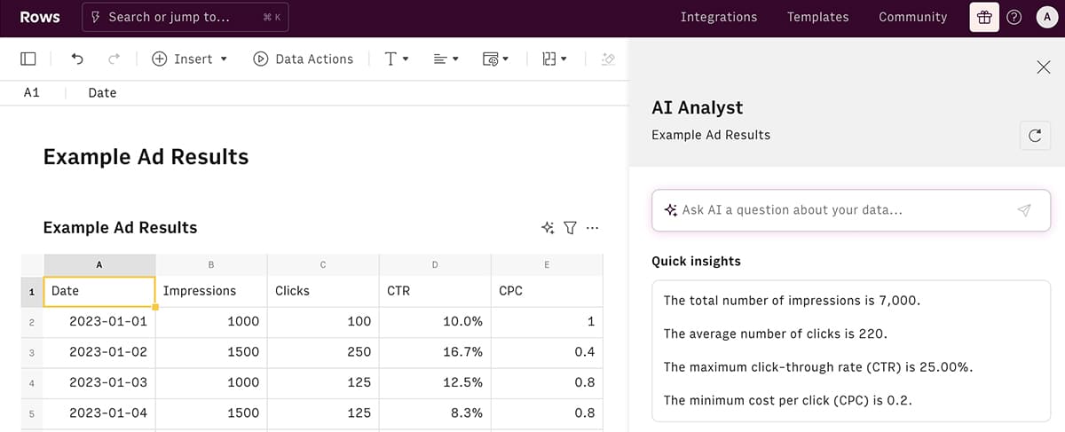Screen dimensions: 1065x432
Task: Open the Community link
Action: pos(912,17)
